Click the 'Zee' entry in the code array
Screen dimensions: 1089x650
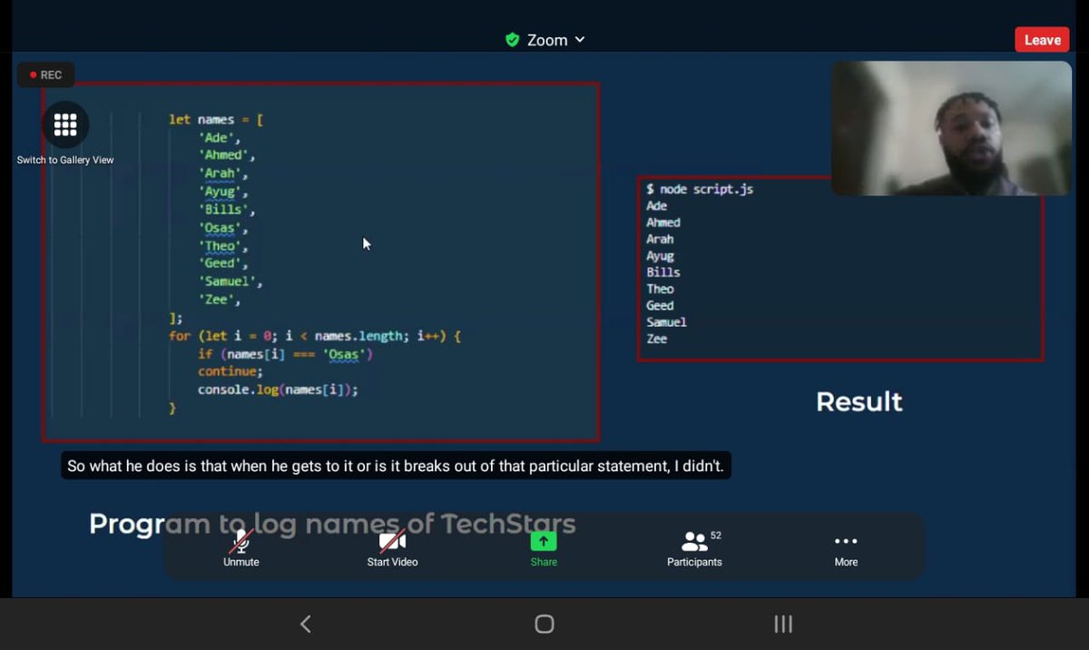(x=219, y=300)
